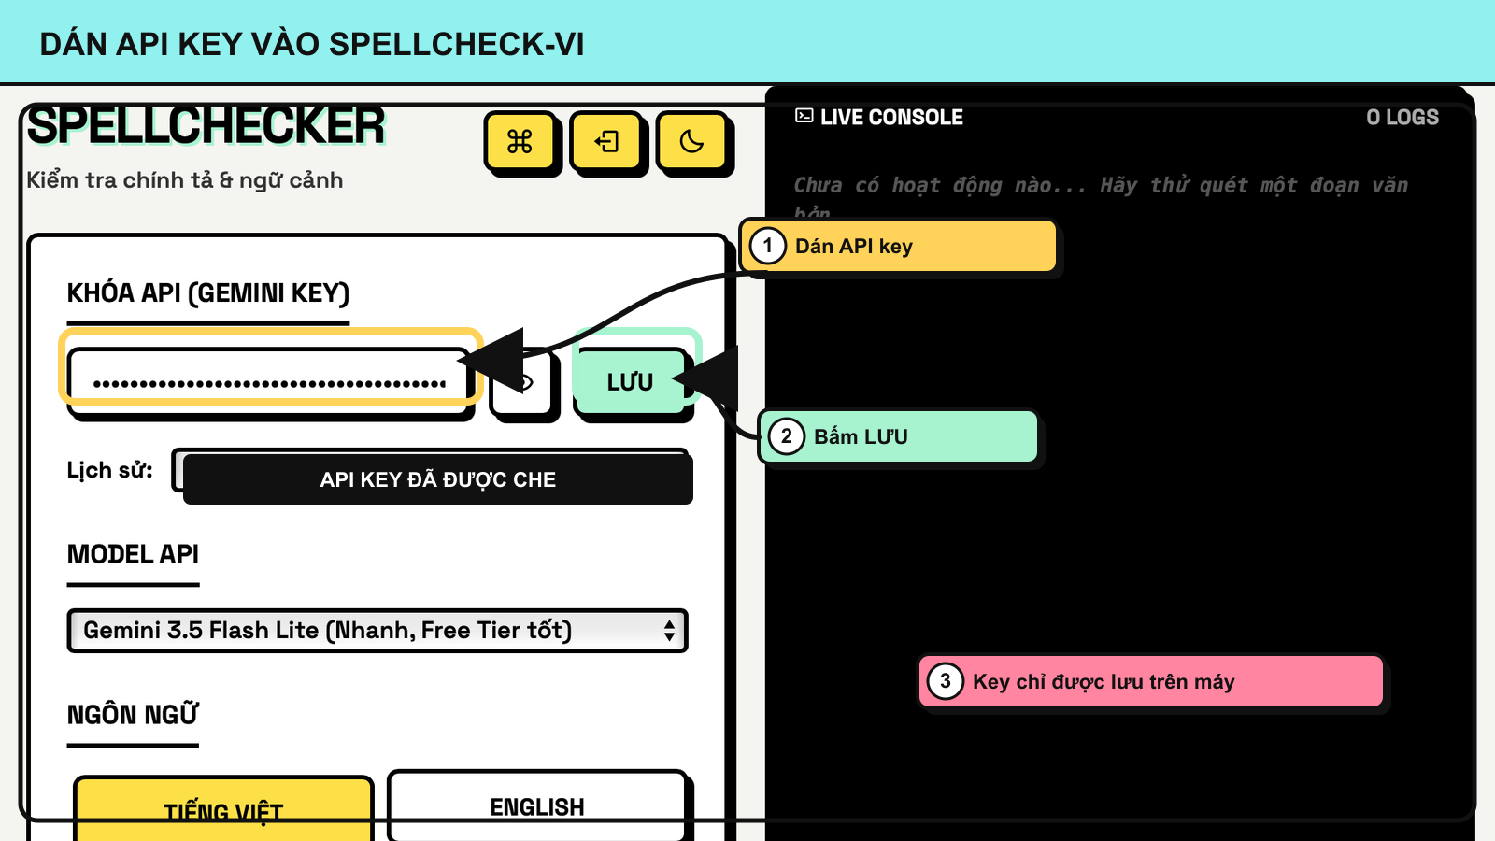Click the logout arrow icon button

[606, 142]
